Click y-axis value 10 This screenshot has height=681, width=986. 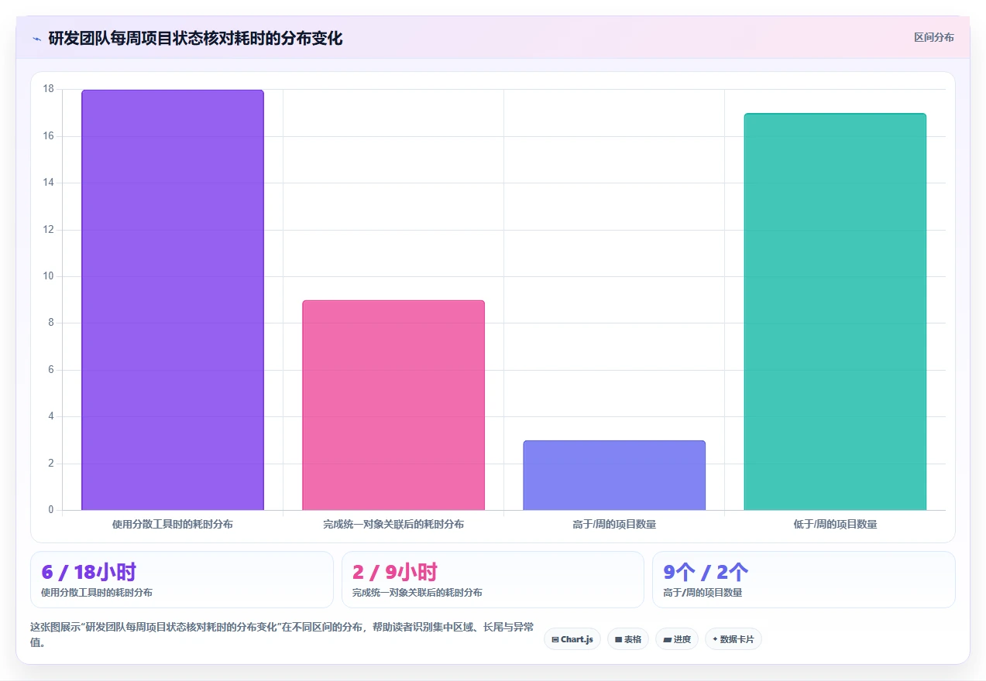49,276
